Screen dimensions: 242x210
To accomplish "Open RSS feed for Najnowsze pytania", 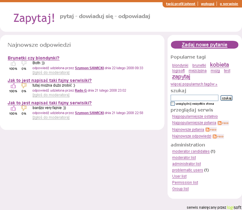I will (x=211, y=130).
